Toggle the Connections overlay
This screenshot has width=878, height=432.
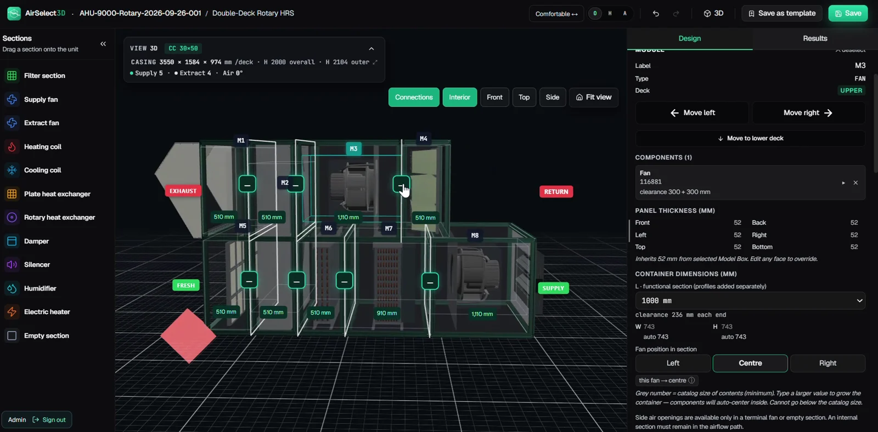coord(414,97)
